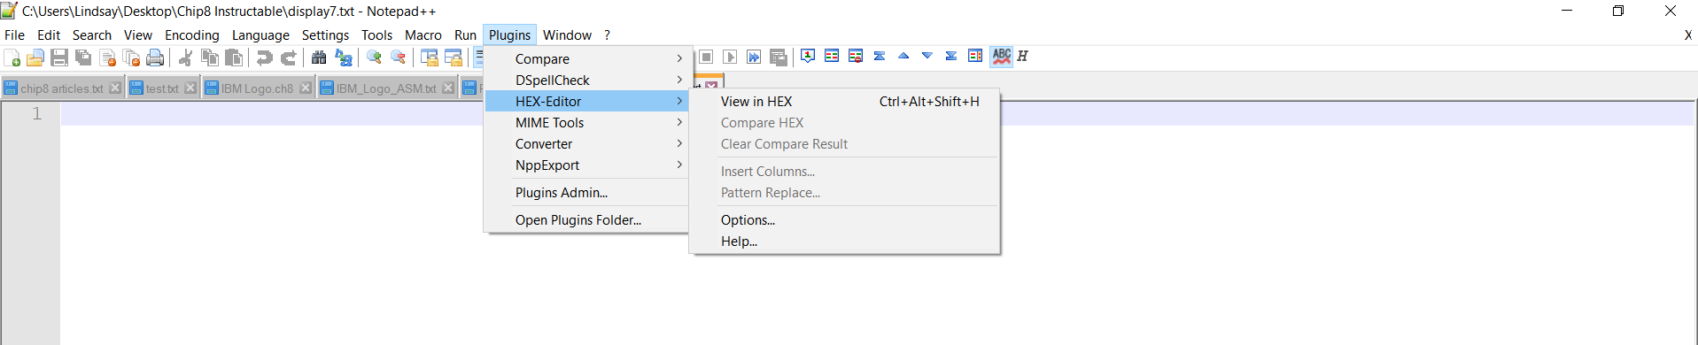Click the Undo arrow icon

pyautogui.click(x=264, y=57)
